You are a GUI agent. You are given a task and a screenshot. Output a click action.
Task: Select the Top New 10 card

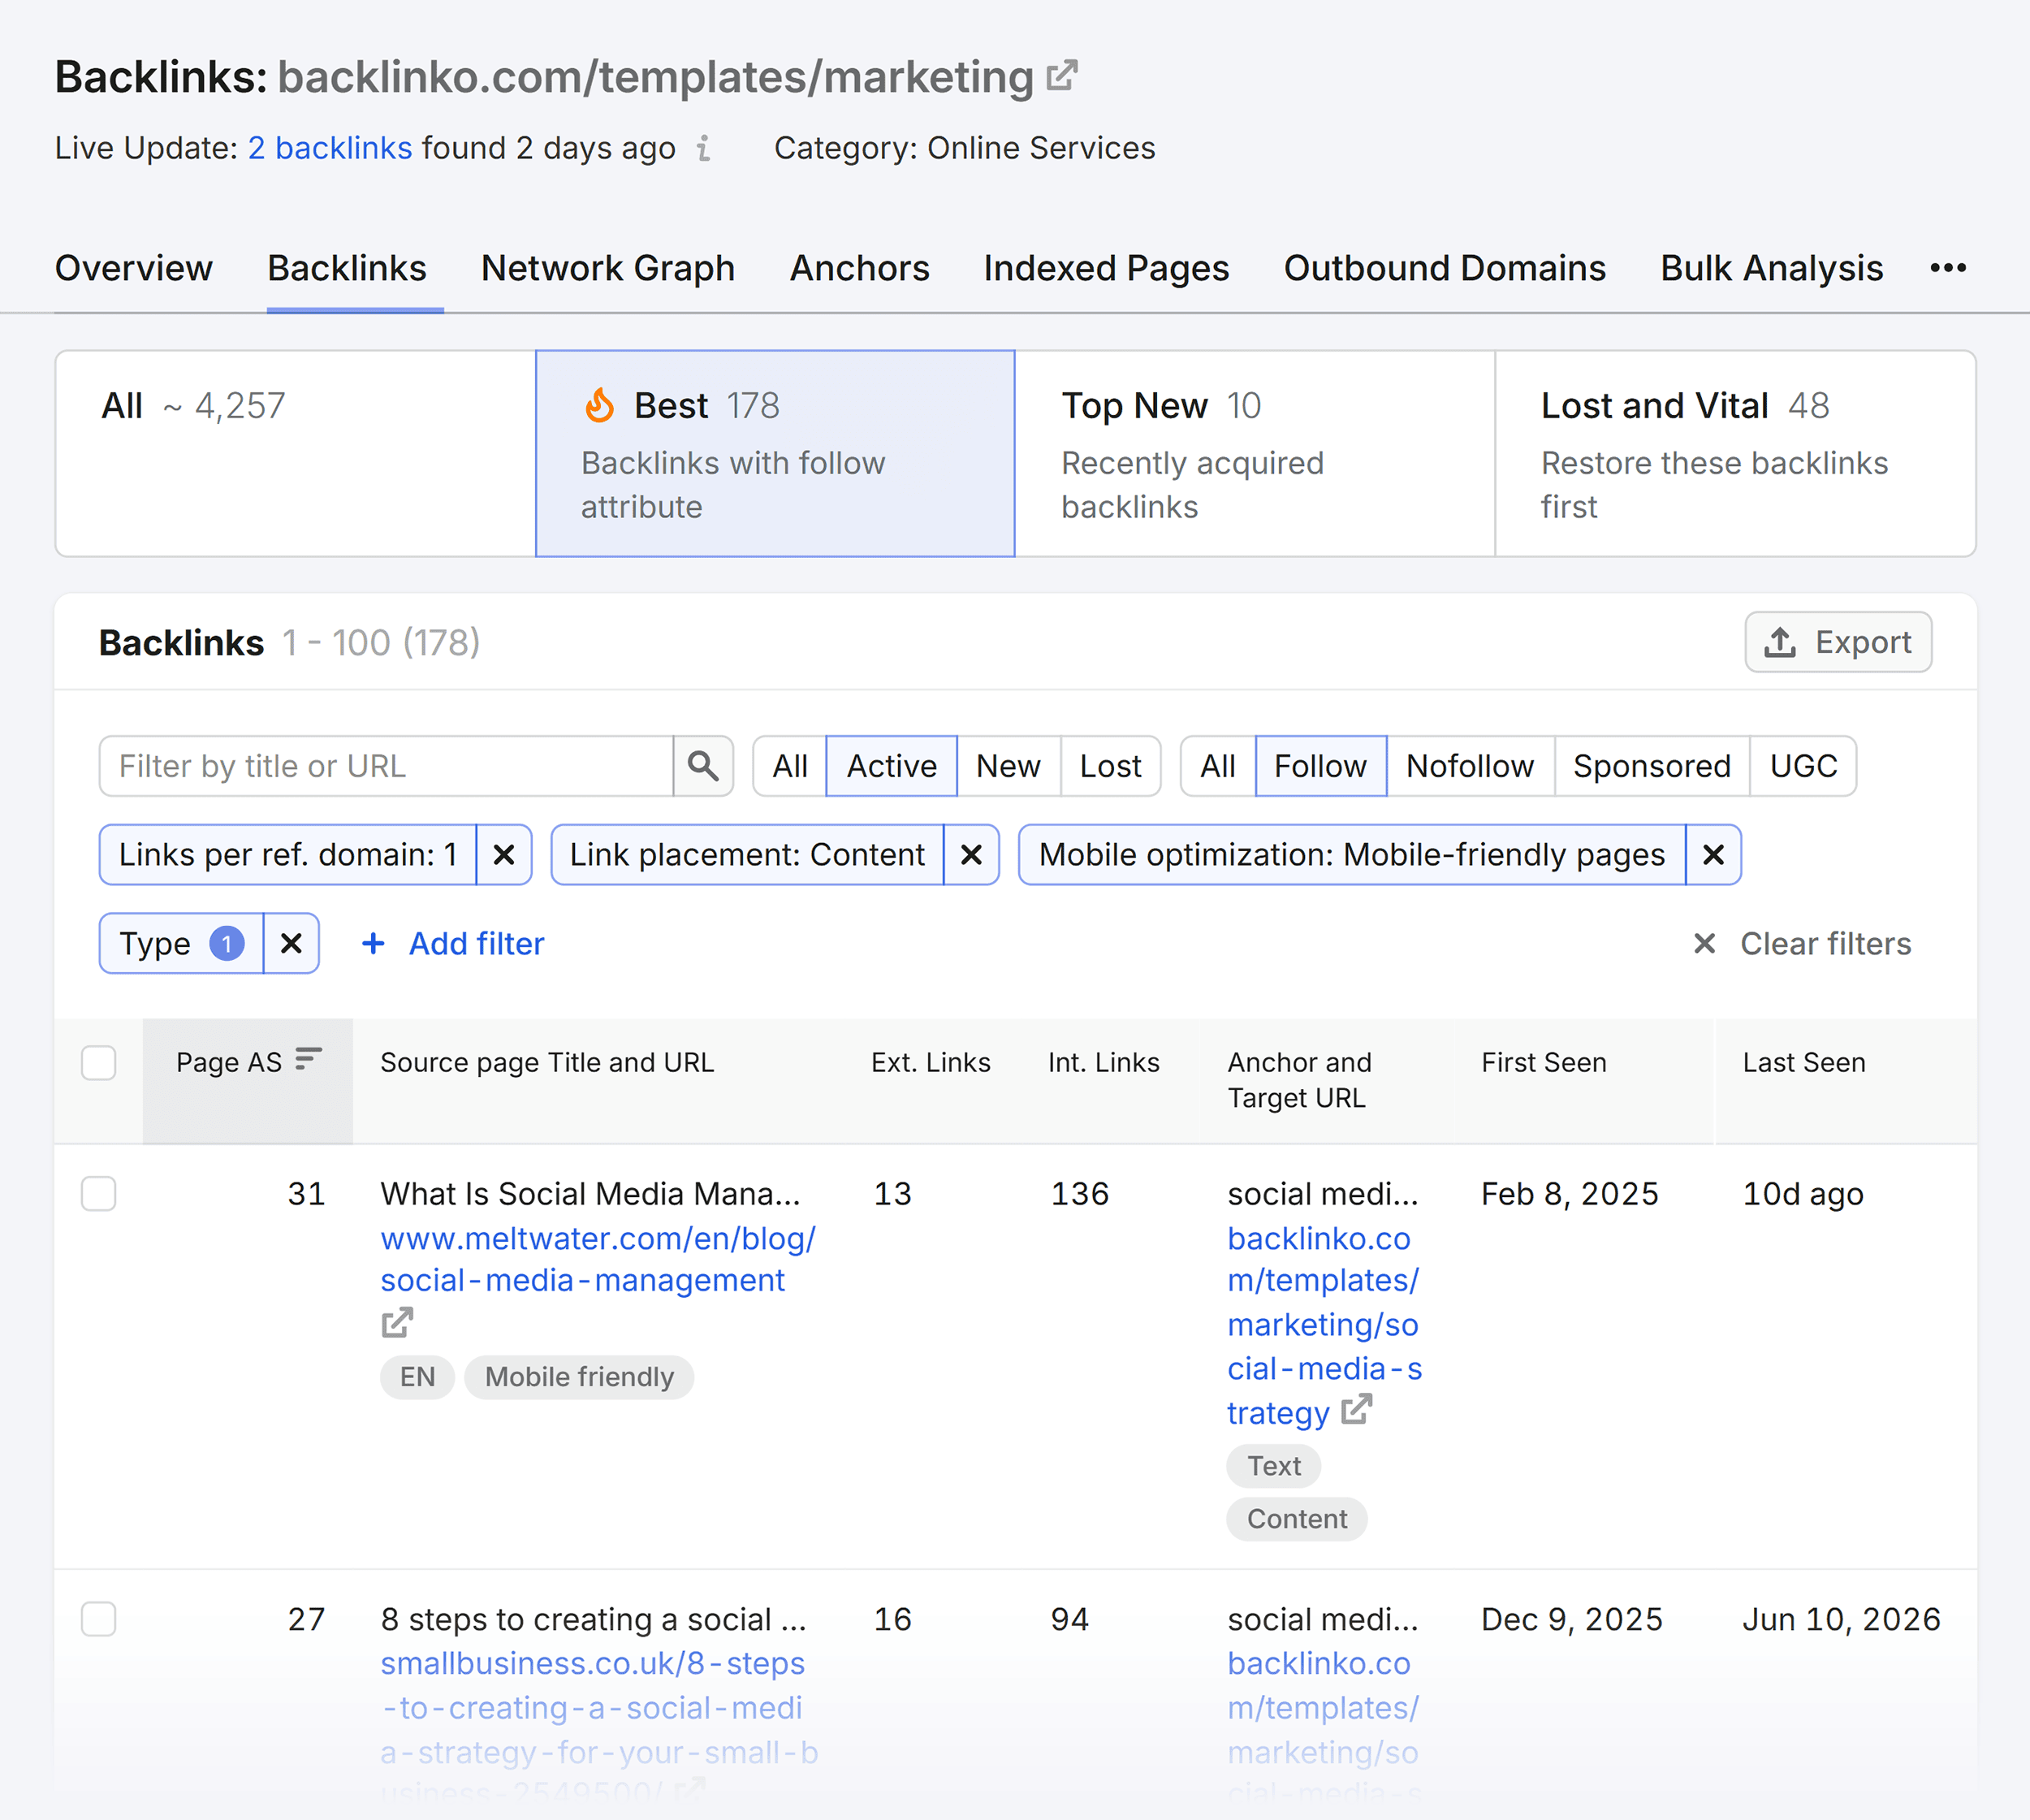pyautogui.click(x=1255, y=453)
